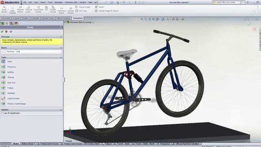Click the Search files and models field
The image size is (261, 147).
(x=228, y=2)
